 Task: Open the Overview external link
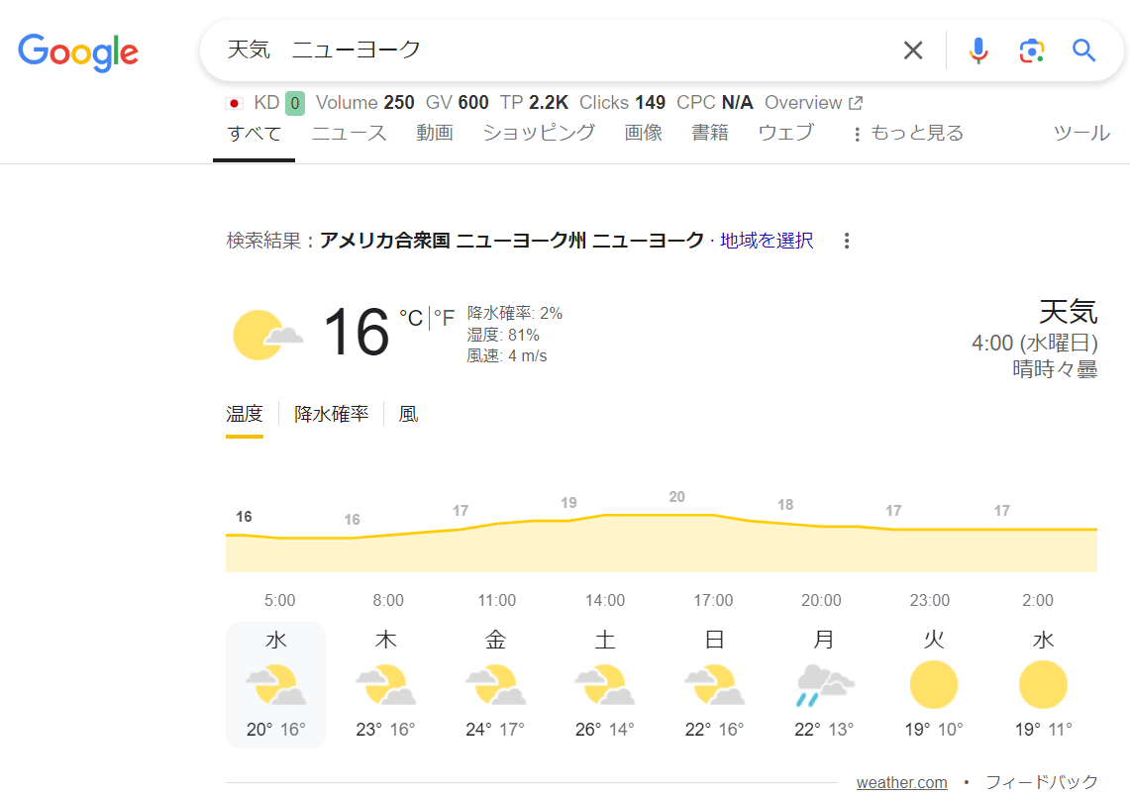pyautogui.click(x=813, y=102)
